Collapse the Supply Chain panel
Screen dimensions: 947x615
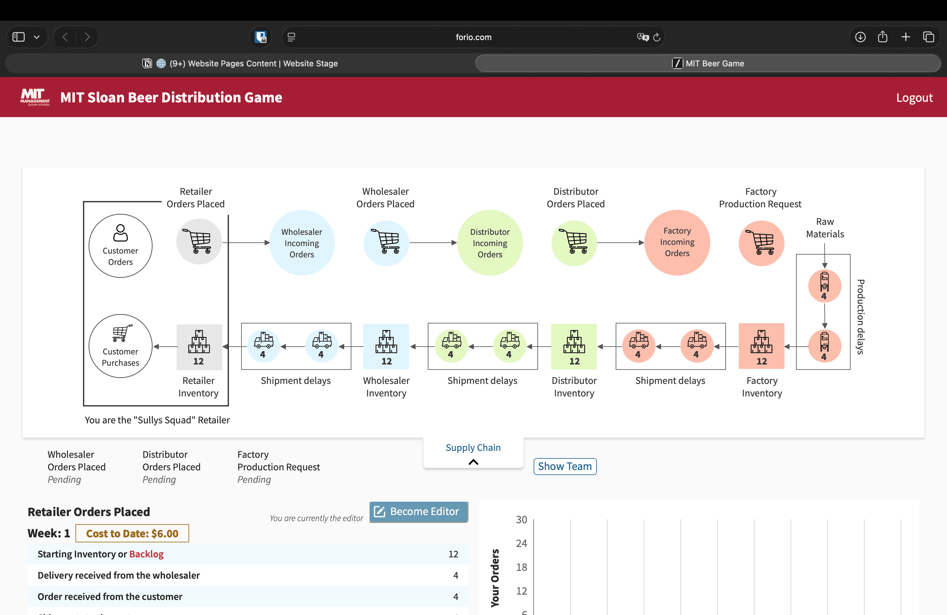click(473, 462)
